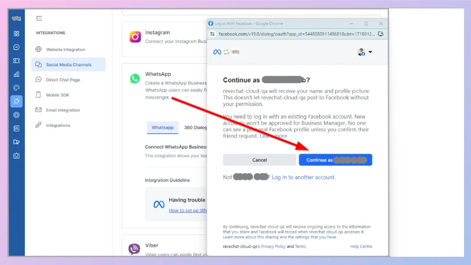This screenshot has width=471, height=265.
Task: Click the Instagram logo icon
Action: 135,37
